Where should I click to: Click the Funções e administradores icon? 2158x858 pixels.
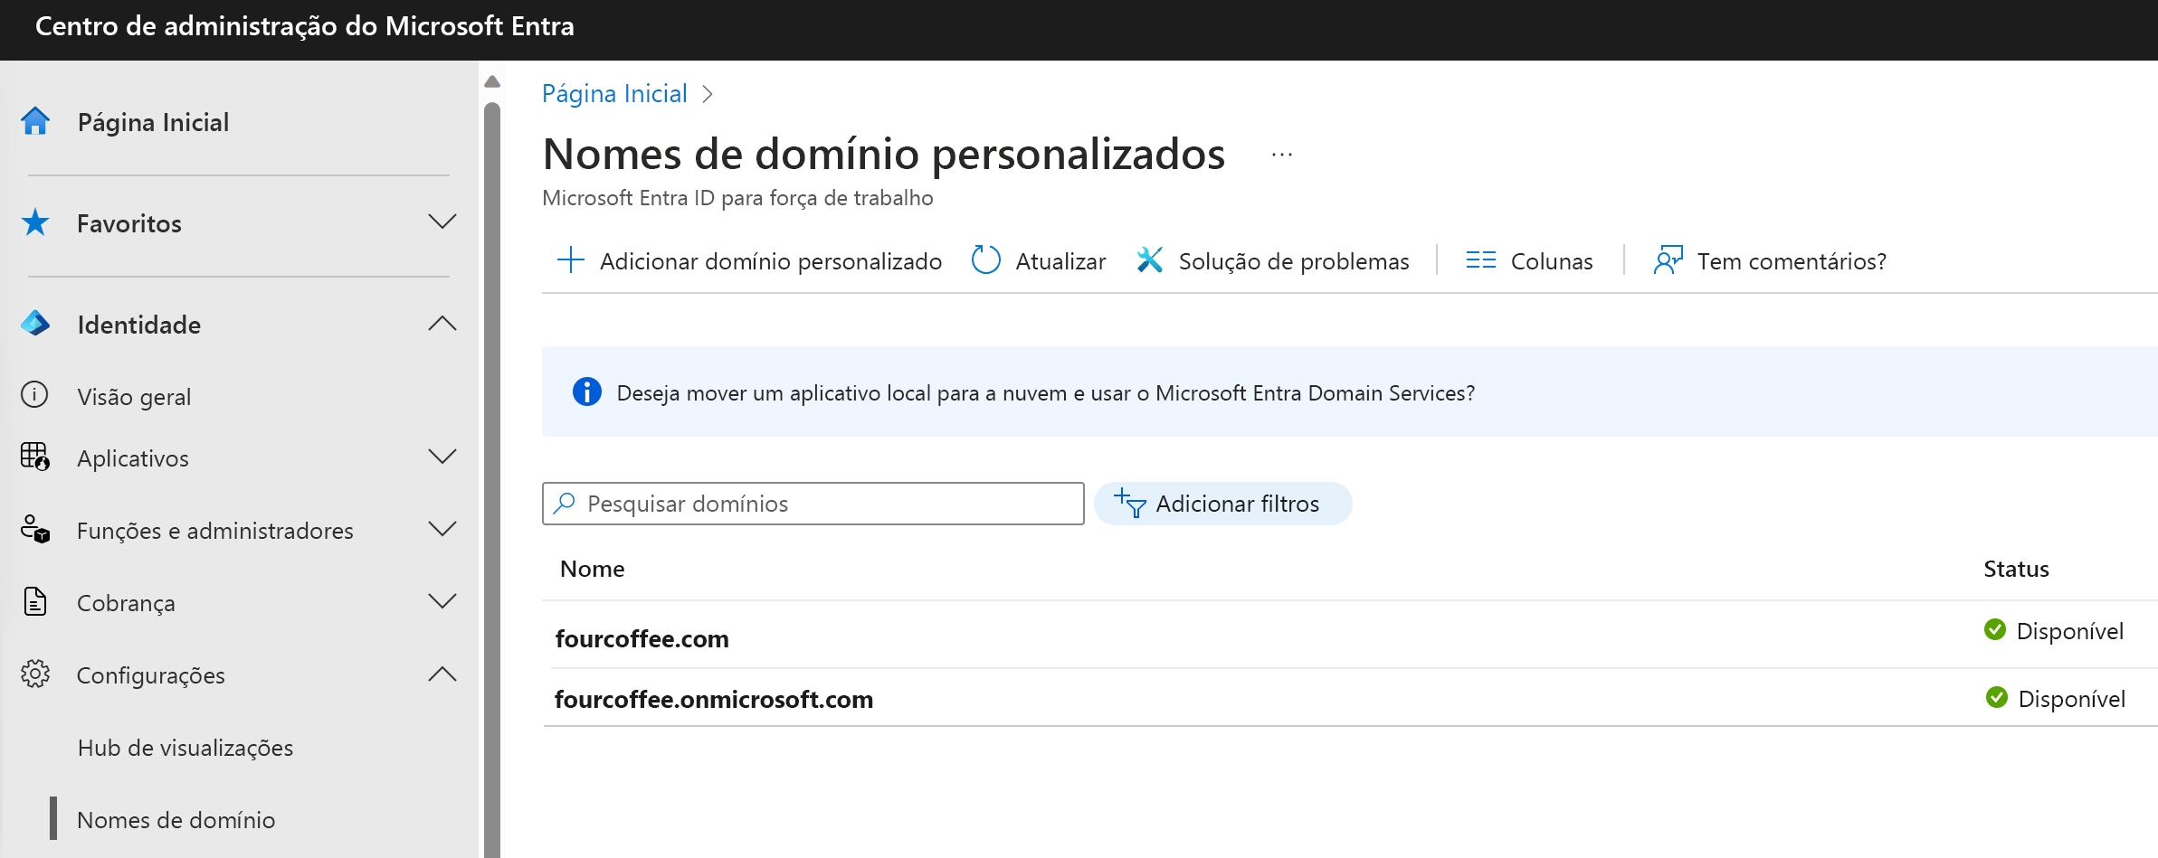[35, 529]
